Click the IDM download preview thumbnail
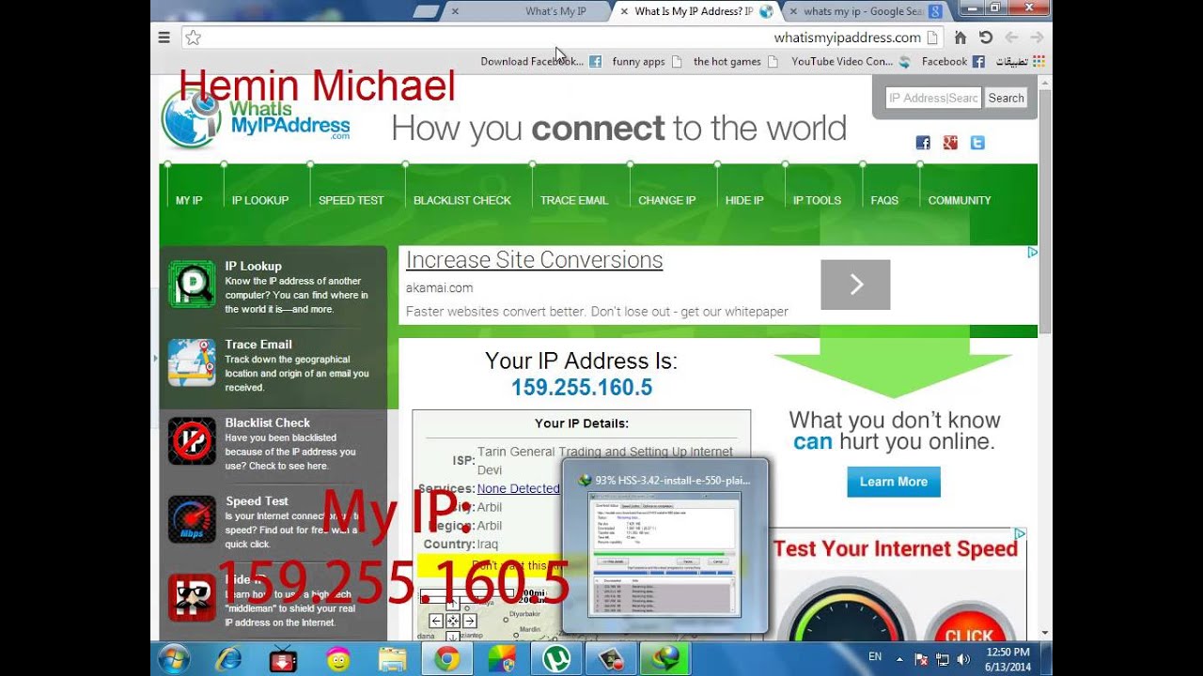The height and width of the screenshot is (676, 1203). coord(664,554)
